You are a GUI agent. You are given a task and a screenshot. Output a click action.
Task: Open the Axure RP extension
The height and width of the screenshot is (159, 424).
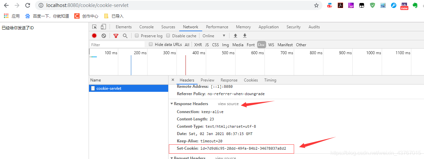351,5
